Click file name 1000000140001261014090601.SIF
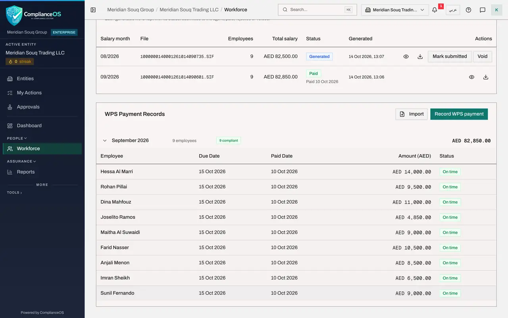508x318 pixels. 177,77
